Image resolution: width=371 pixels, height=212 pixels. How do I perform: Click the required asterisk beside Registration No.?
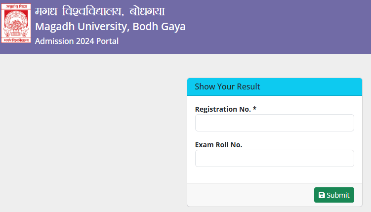click(254, 109)
